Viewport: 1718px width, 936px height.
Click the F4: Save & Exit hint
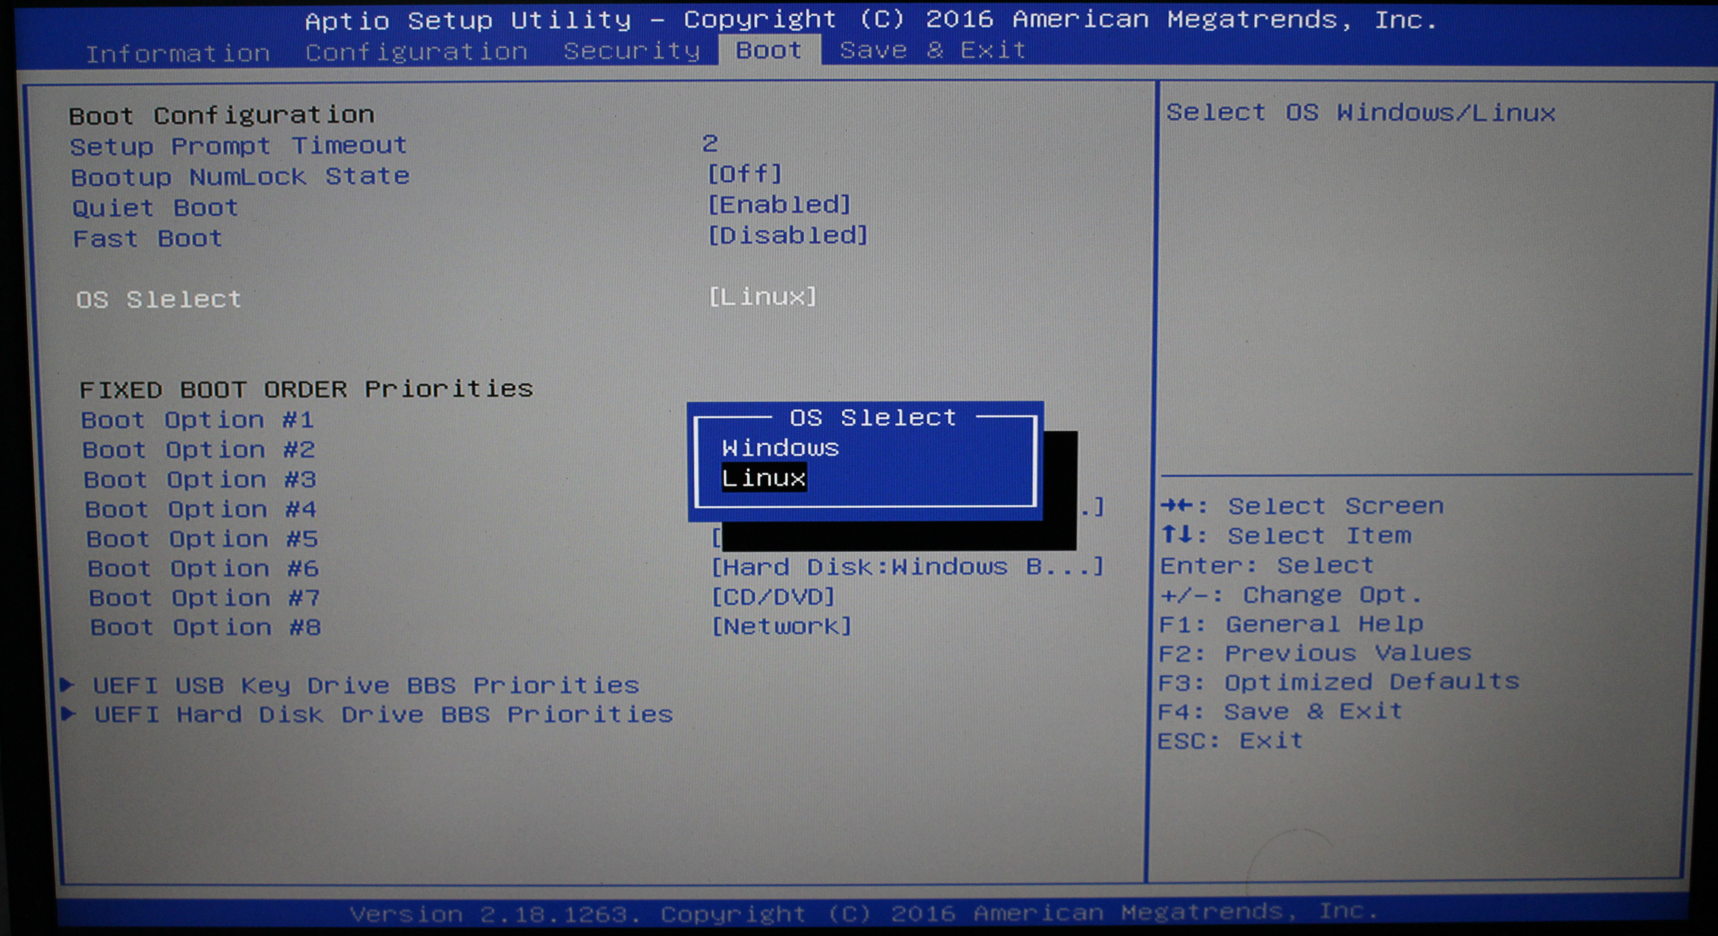1281,711
